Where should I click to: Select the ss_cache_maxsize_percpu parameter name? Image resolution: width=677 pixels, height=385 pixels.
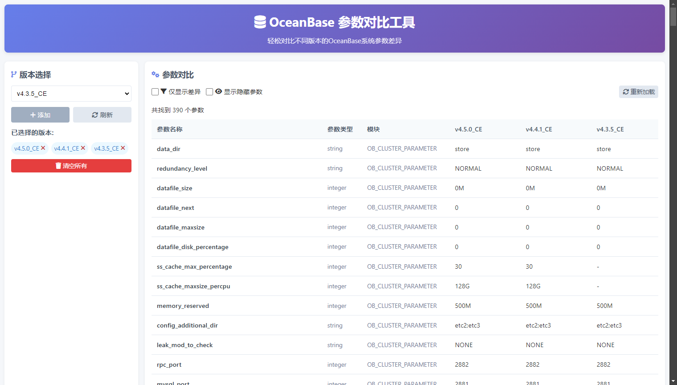pyautogui.click(x=193, y=286)
